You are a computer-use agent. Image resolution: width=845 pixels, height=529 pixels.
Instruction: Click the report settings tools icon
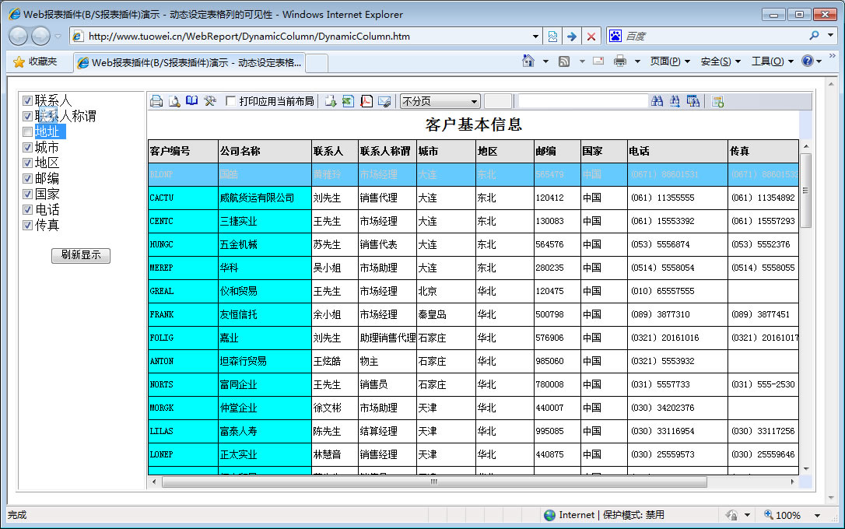tap(209, 101)
